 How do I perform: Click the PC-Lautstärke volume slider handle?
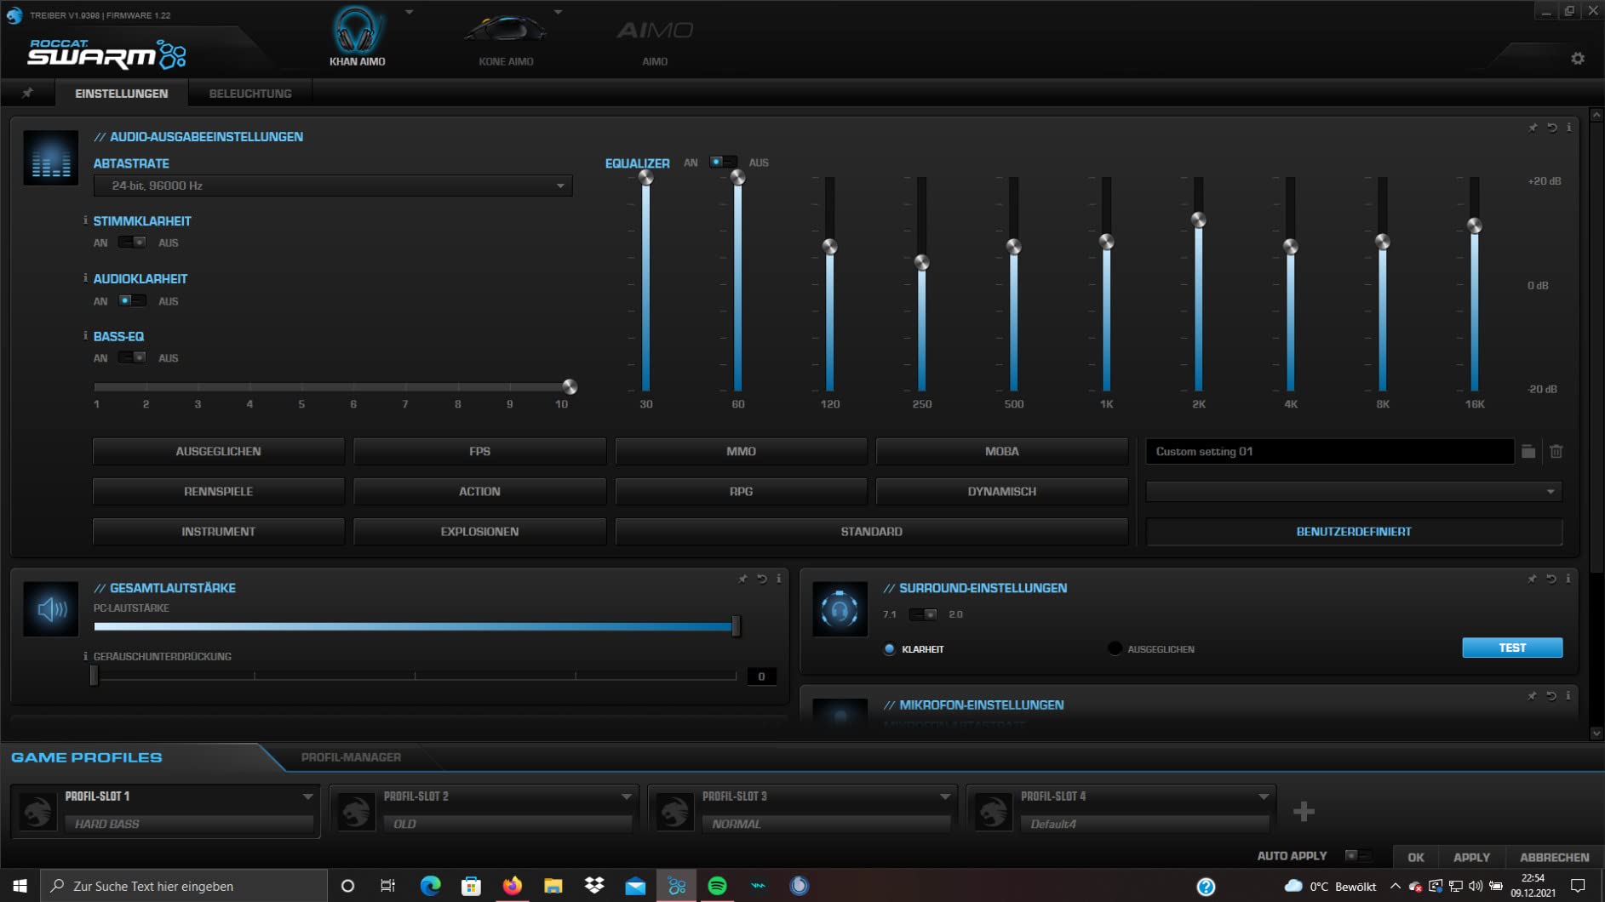pos(736,627)
